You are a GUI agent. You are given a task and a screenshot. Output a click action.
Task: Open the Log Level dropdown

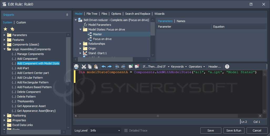[105, 130]
